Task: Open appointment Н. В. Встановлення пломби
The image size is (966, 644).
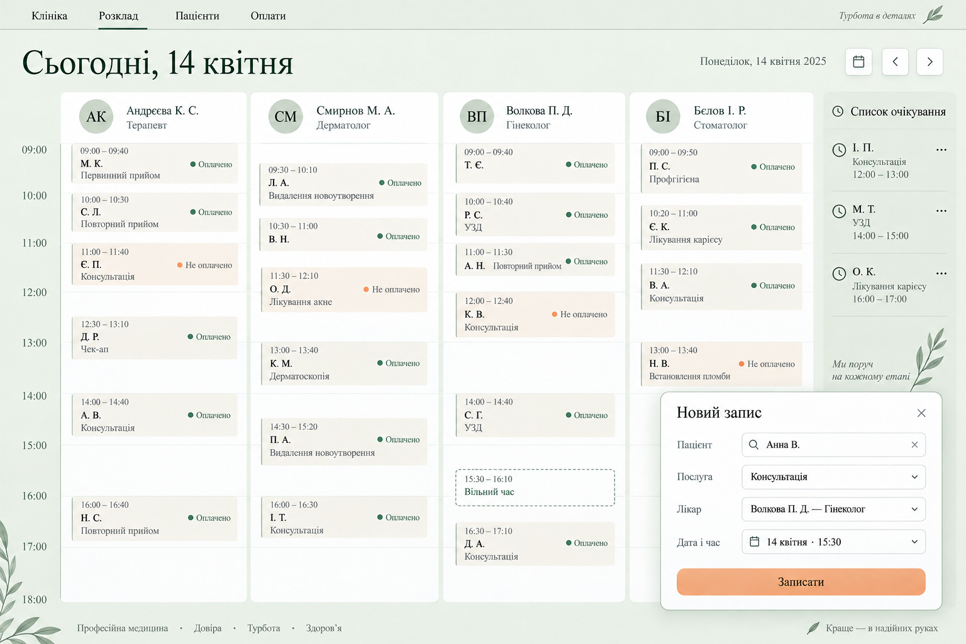Action: click(721, 364)
